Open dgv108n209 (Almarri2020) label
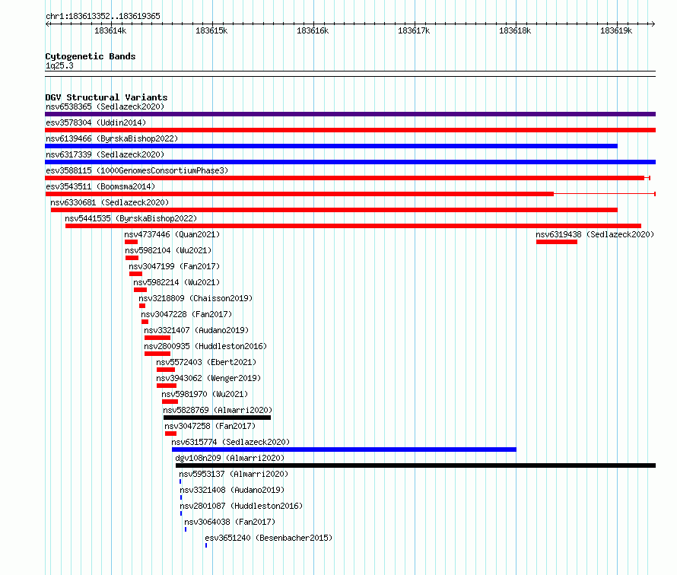Image resolution: width=677 pixels, height=575 pixels. coord(230,458)
